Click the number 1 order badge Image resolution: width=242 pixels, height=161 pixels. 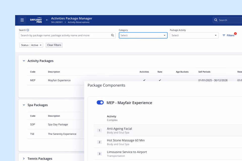click(x=99, y=130)
